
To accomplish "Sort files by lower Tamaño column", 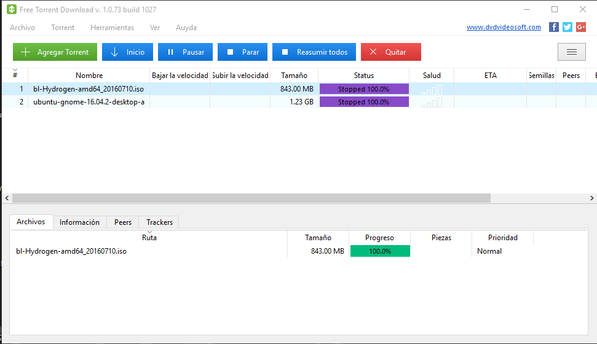I will 318,238.
